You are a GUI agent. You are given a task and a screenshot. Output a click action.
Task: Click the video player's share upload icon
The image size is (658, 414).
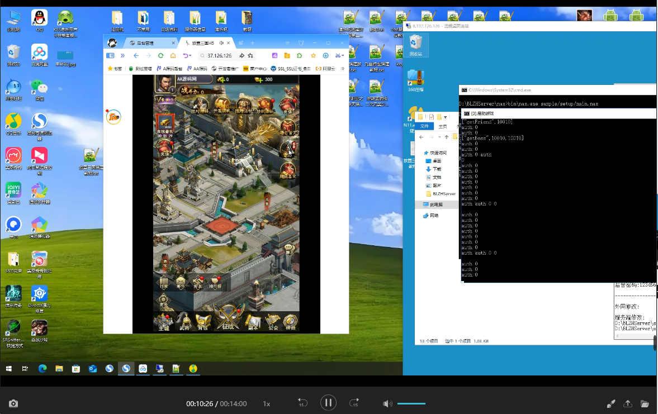(x=628, y=403)
